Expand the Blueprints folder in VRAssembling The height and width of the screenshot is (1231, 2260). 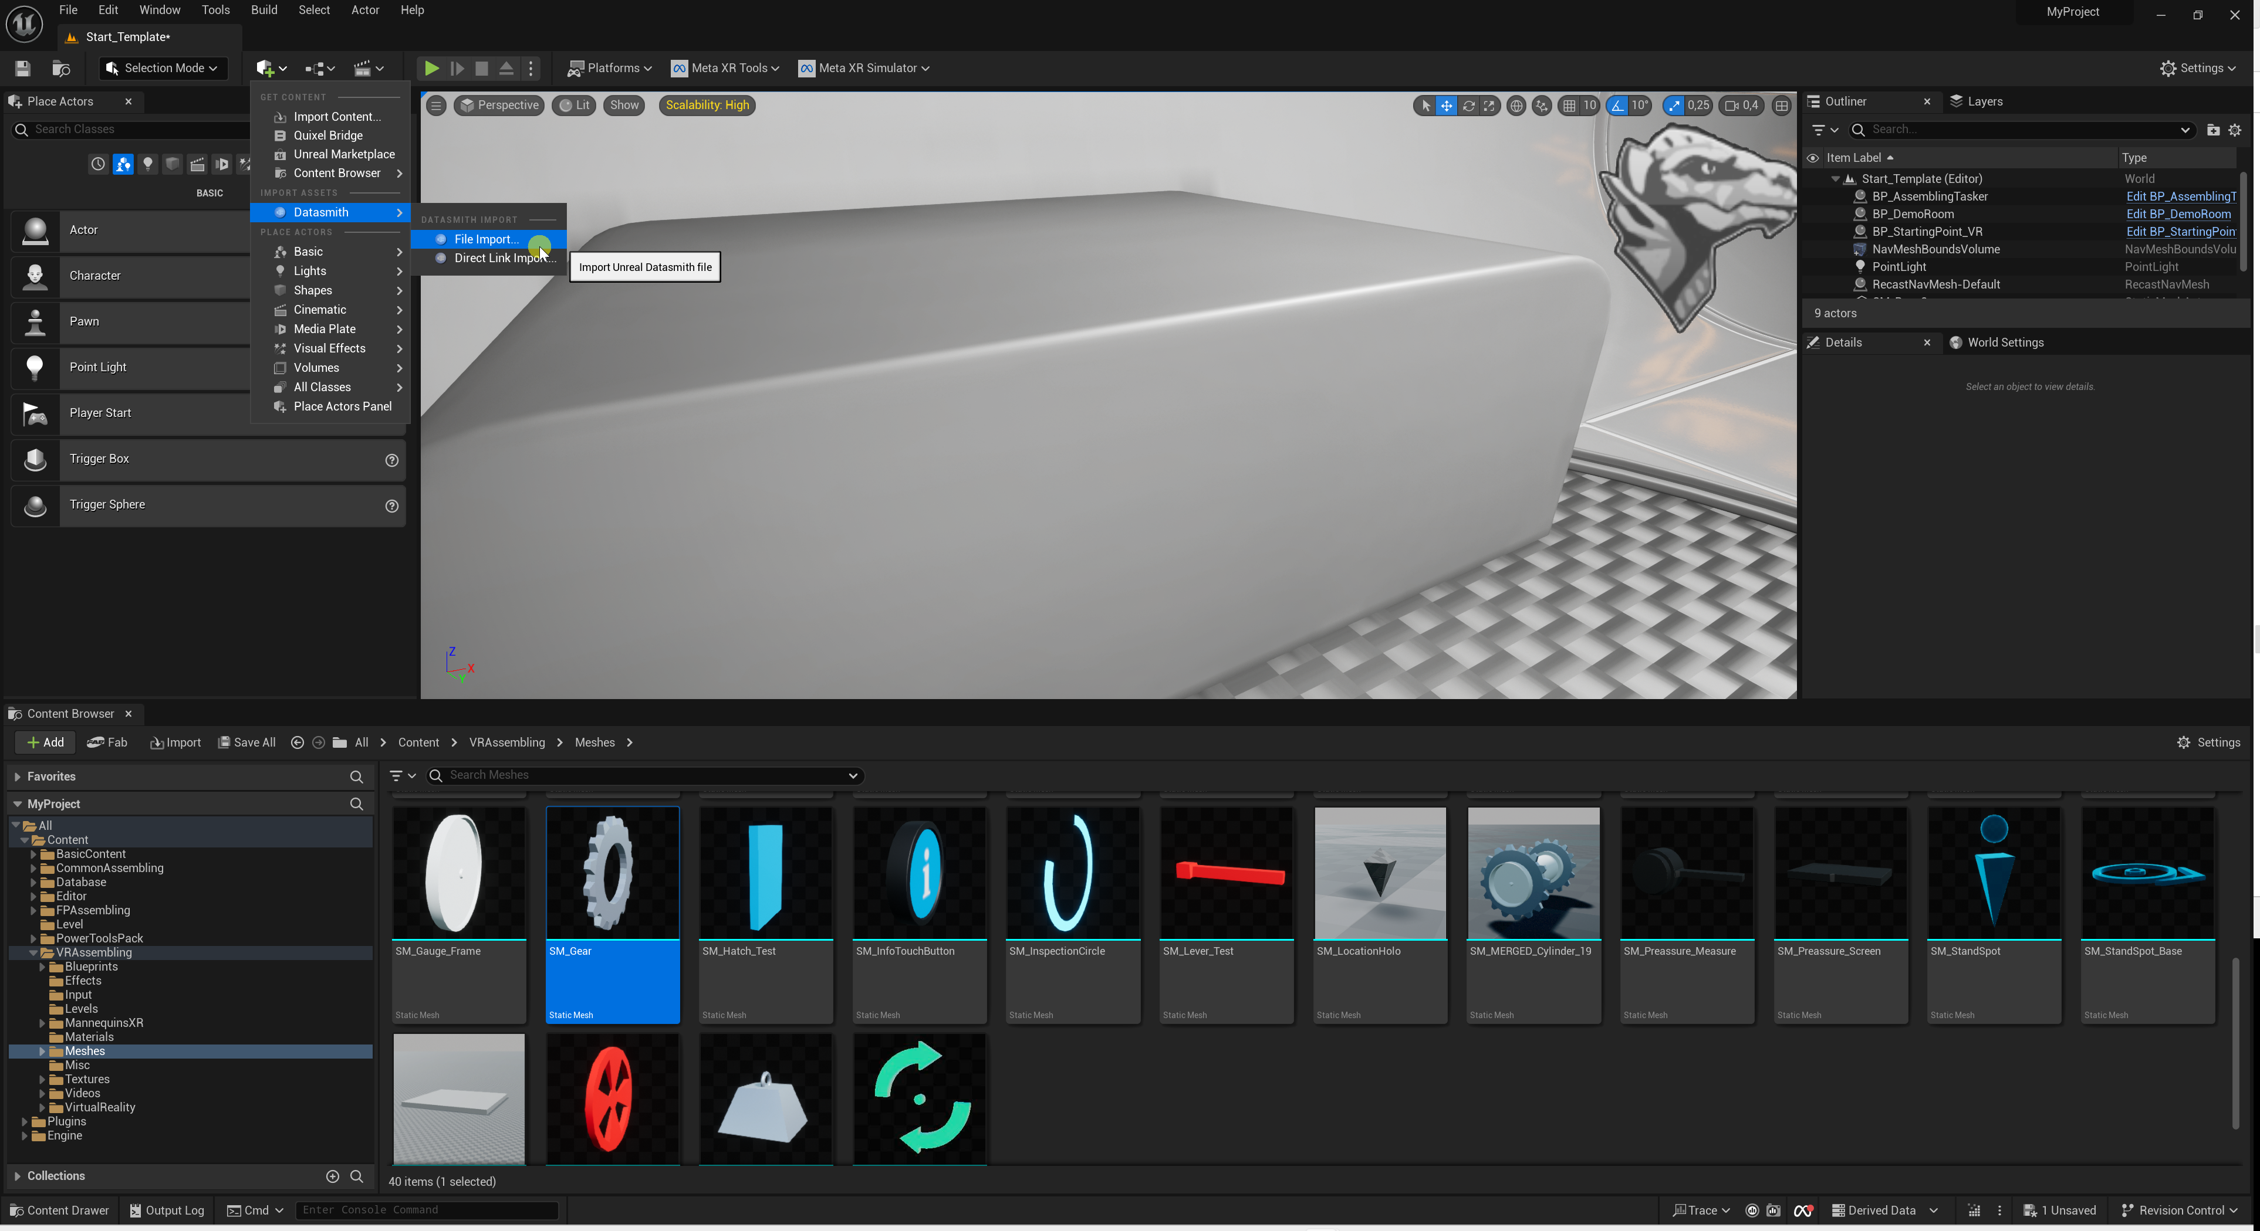click(x=42, y=967)
